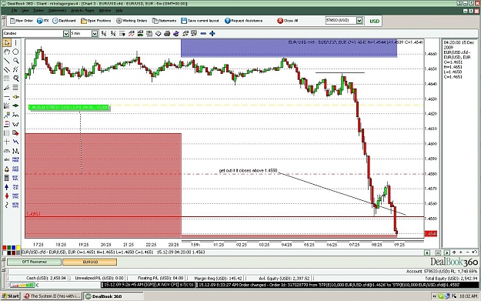Click the USD currency button
The width and height of the screenshot is (481, 301).
pos(374,22)
